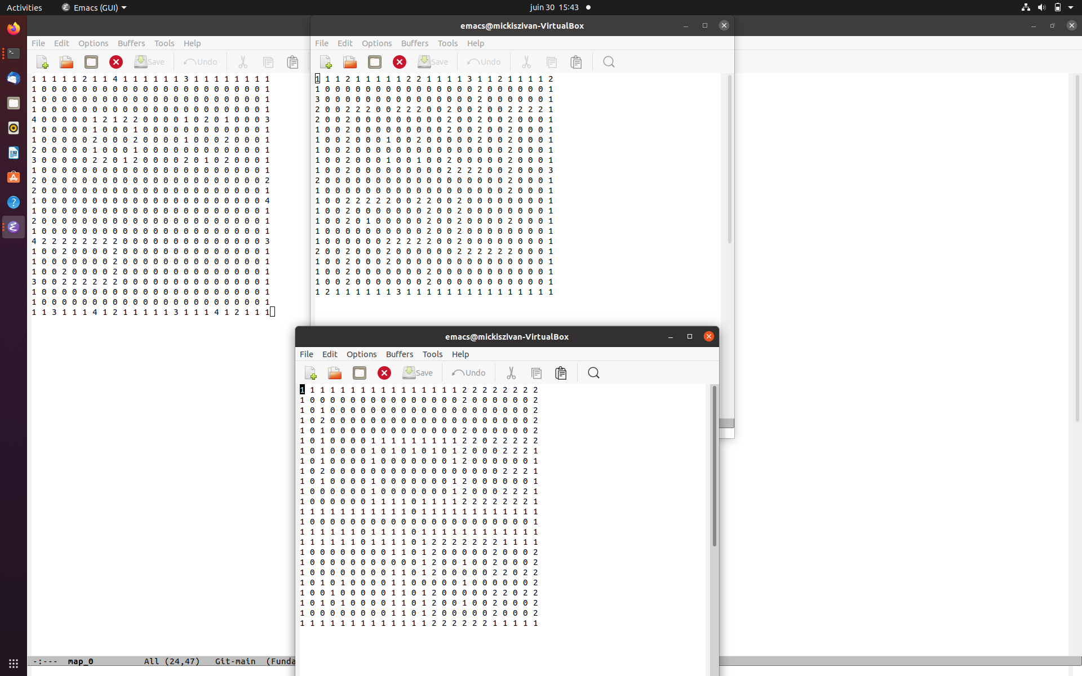Click Copy icon in bottom Emacs toolbar
Viewport: 1082px width, 676px height.
coord(536,373)
